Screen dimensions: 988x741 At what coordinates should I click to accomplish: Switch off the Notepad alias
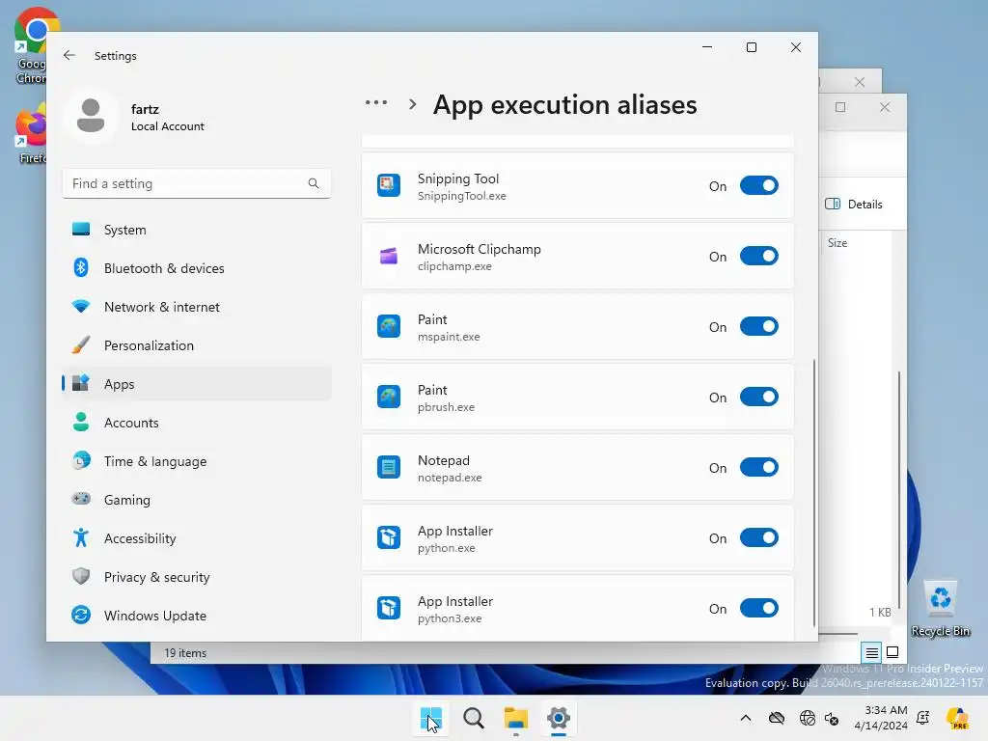pyautogui.click(x=758, y=468)
